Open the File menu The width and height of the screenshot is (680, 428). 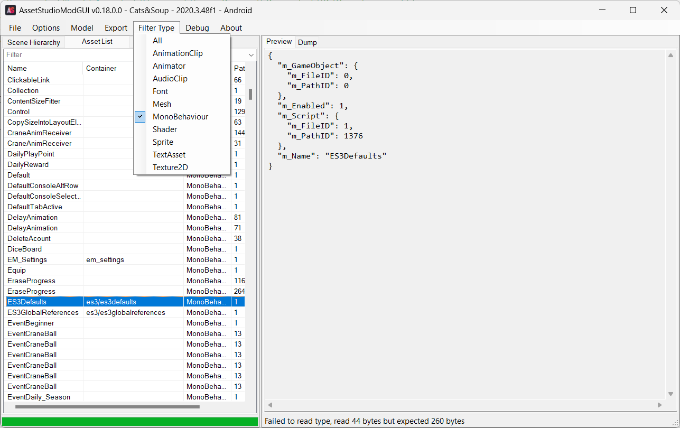click(15, 28)
